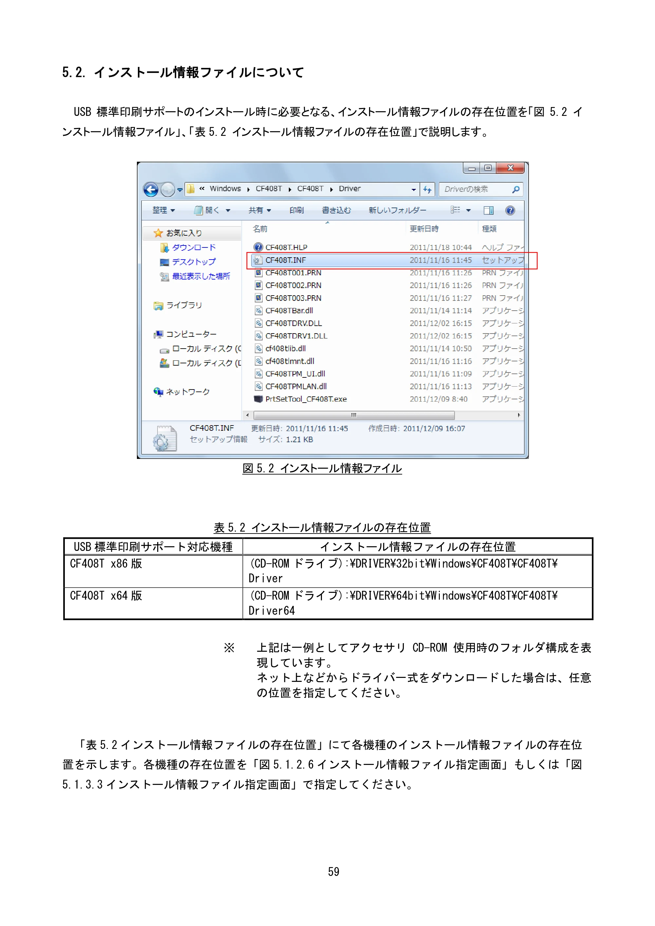The image size is (655, 926).
Task: Open ダウンロード in favorites
Action: (x=193, y=247)
